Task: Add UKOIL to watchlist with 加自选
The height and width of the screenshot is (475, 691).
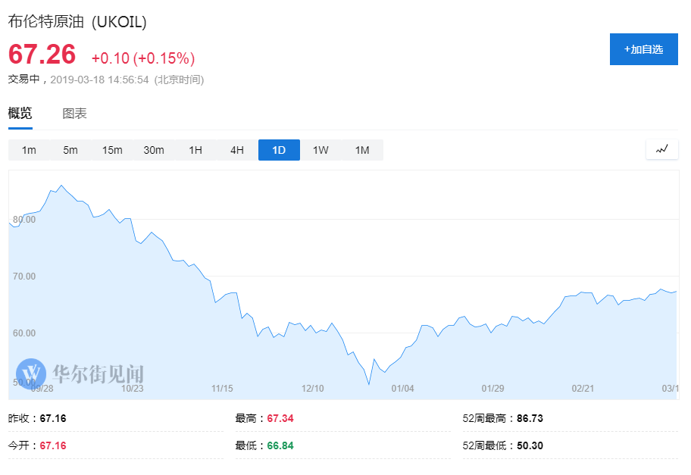Action: [643, 49]
